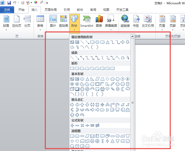Image resolution: width=185 pixels, height=151 pixels.
Task: Click the 图片 insert picture button
Action: click(x=53, y=21)
